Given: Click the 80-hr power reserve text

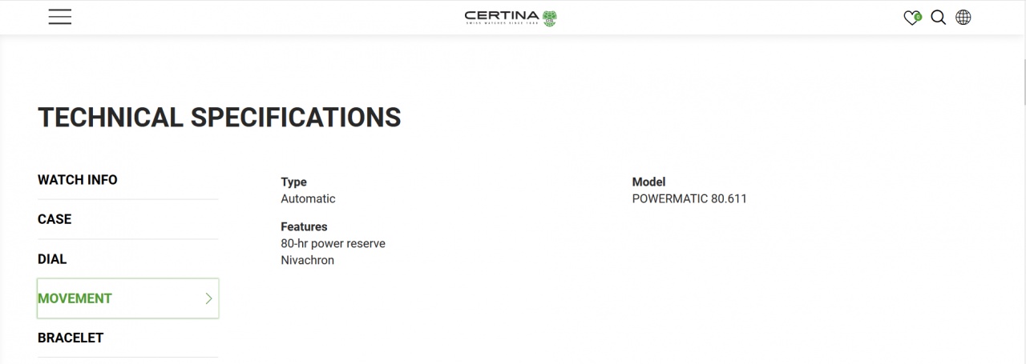Looking at the screenshot, I should coord(333,243).
